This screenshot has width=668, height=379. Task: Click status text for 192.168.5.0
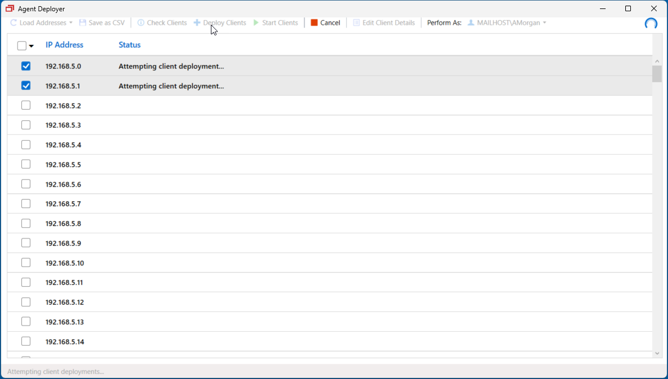click(x=171, y=66)
